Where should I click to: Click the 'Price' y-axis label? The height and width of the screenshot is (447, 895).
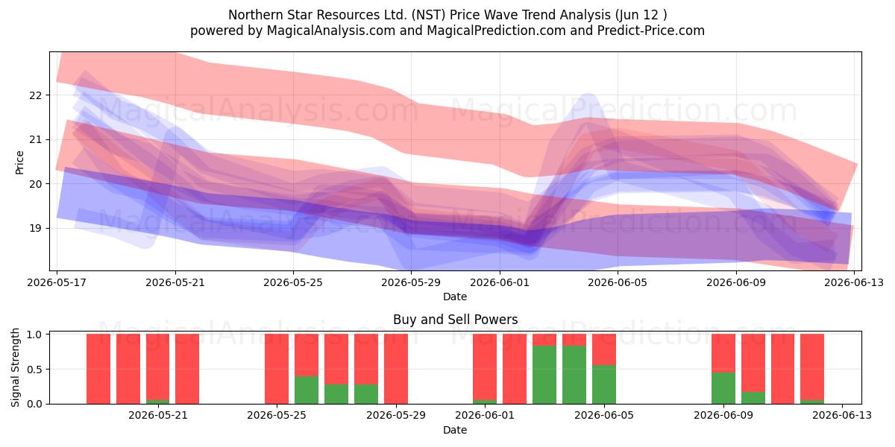(x=20, y=162)
